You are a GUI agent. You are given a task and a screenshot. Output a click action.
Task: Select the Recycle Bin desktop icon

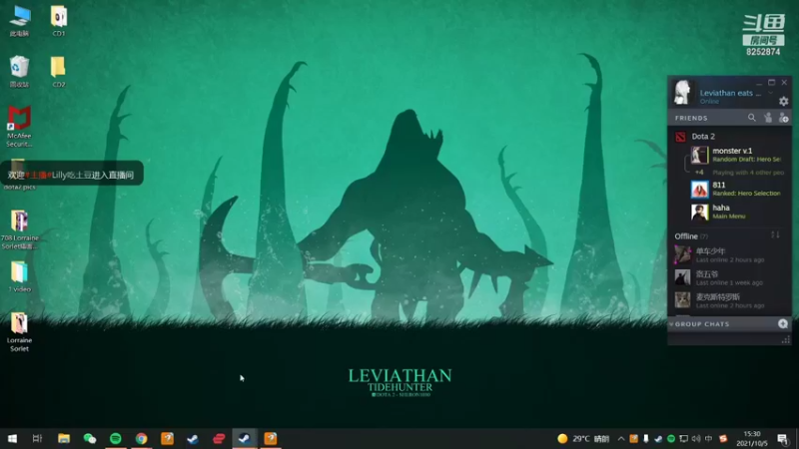[19, 72]
